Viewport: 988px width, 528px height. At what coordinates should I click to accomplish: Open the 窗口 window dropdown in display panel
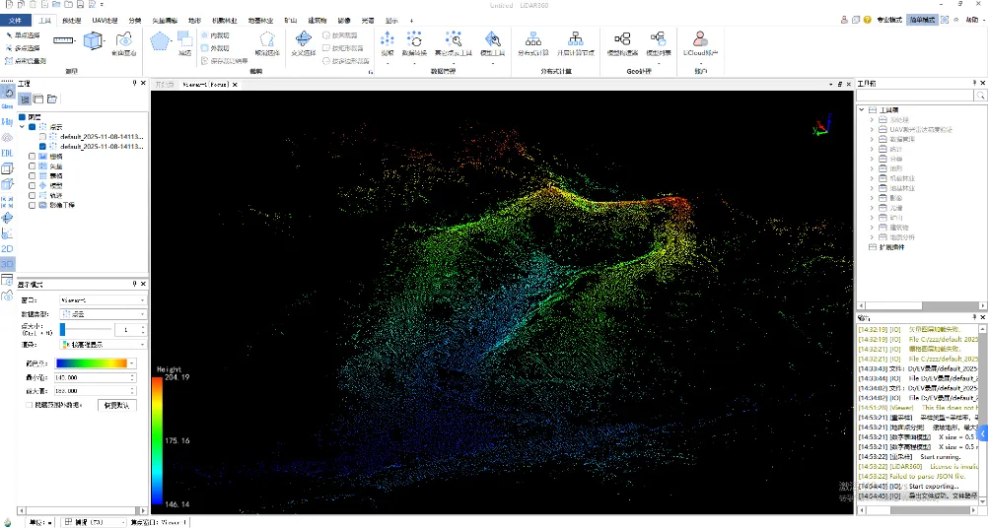[x=104, y=300]
